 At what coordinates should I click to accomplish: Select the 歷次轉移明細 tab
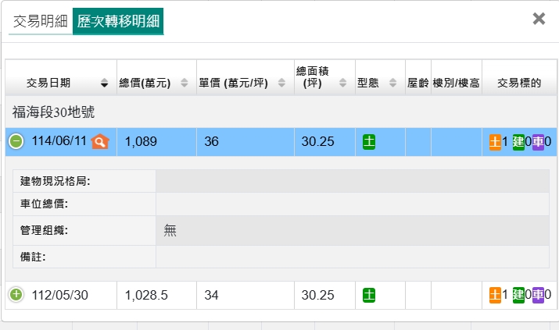[118, 22]
